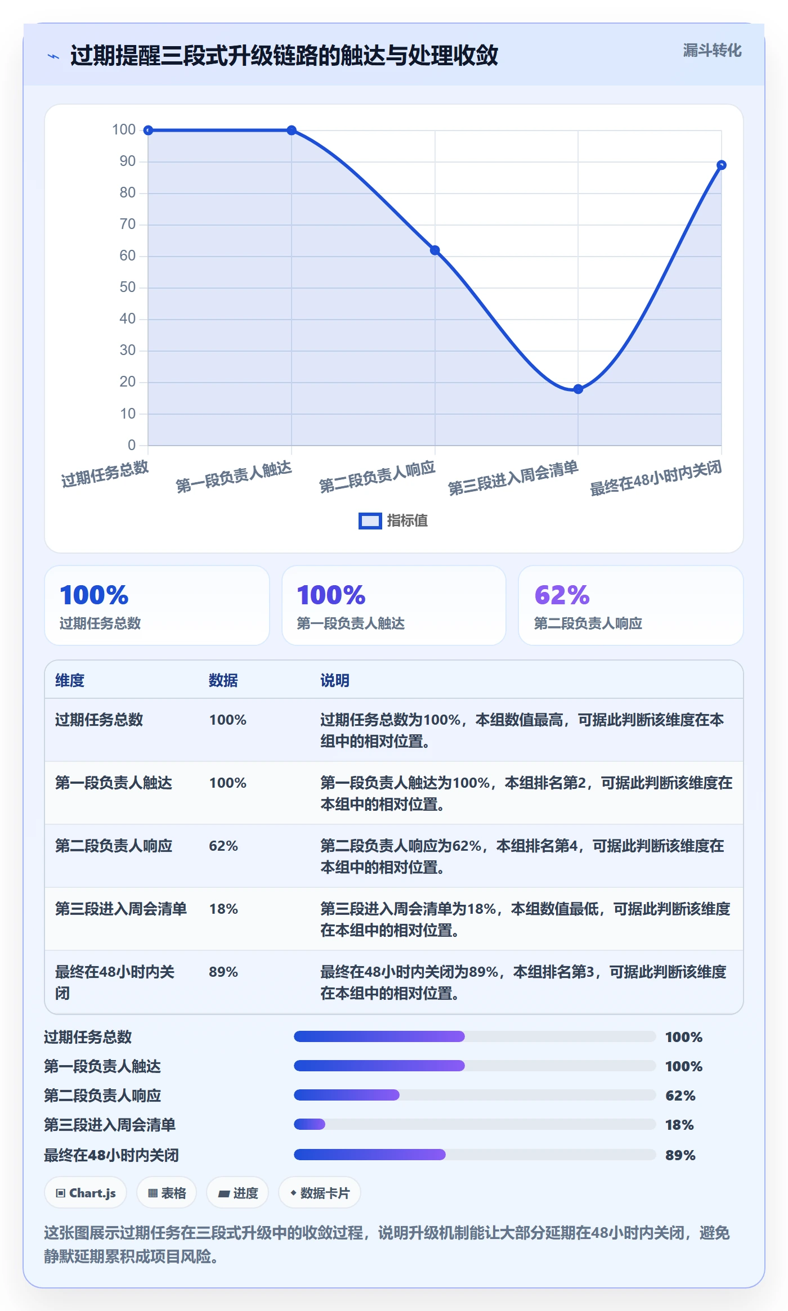Click the final chart point at 89
The width and height of the screenshot is (788, 1311).
(x=722, y=165)
